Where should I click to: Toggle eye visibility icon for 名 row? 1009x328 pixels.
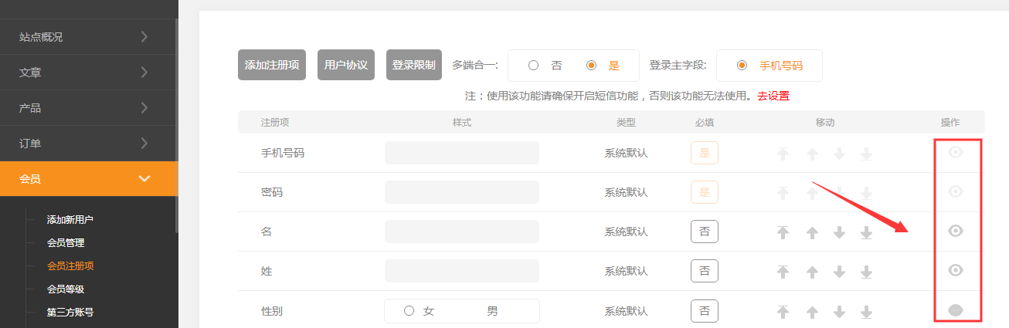coord(956,231)
